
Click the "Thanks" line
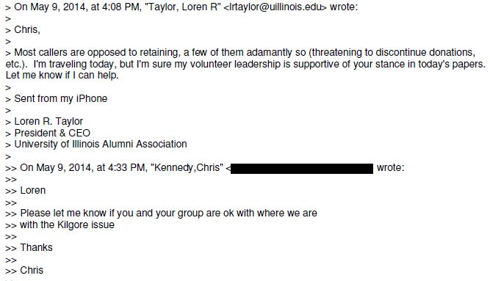36,247
